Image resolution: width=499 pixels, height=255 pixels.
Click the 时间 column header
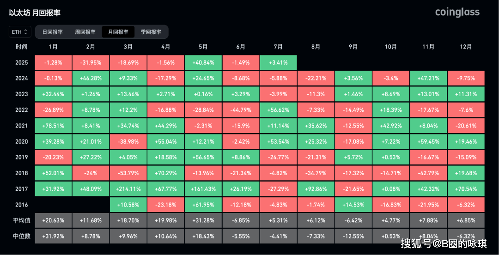(21, 47)
